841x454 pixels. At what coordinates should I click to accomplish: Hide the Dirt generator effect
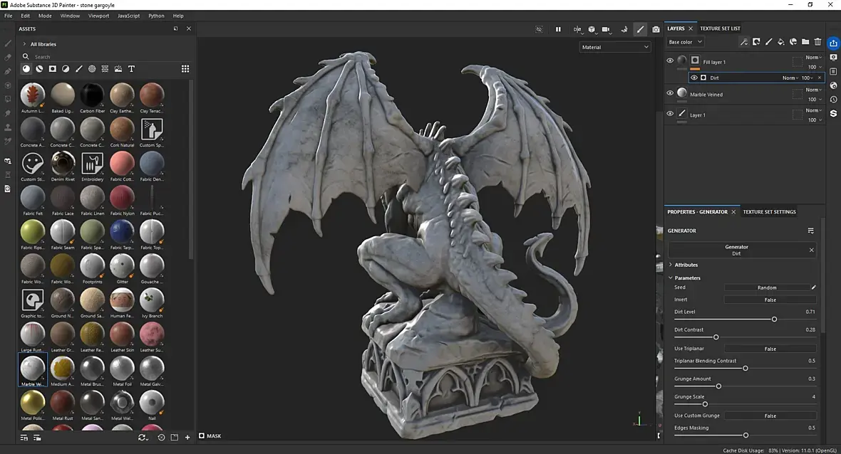pyautogui.click(x=694, y=78)
